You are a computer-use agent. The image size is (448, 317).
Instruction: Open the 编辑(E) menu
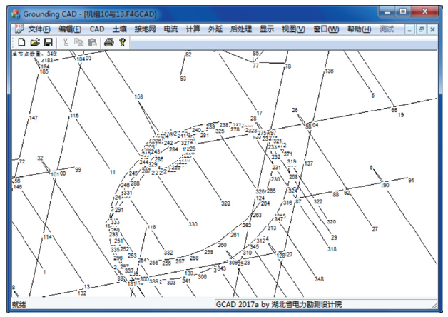click(x=69, y=29)
